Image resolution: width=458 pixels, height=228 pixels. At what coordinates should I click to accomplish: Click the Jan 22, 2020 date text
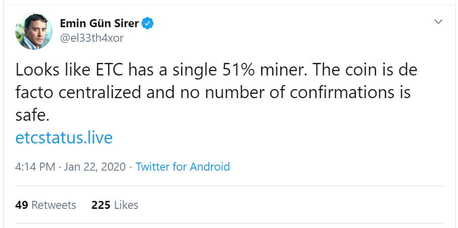[x=95, y=167]
